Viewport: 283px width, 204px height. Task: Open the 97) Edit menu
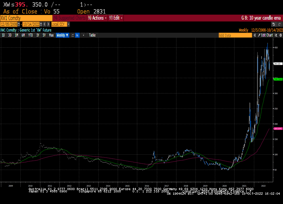click(116, 18)
